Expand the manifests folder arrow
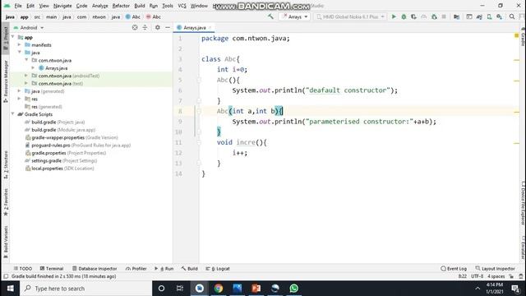526x296 pixels. [x=20, y=44]
